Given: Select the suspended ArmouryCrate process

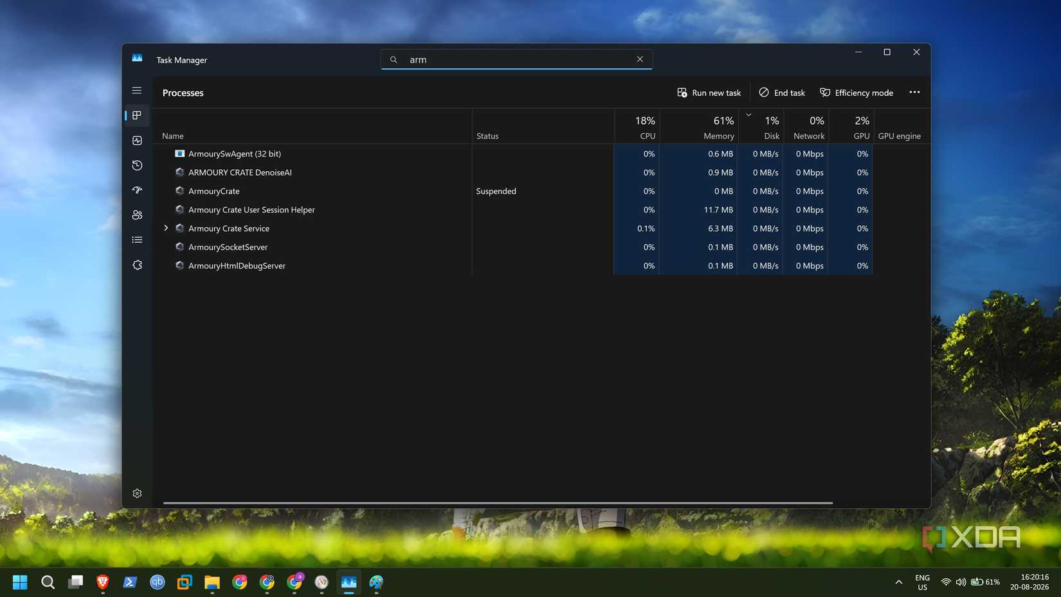Looking at the screenshot, I should (x=512, y=191).
